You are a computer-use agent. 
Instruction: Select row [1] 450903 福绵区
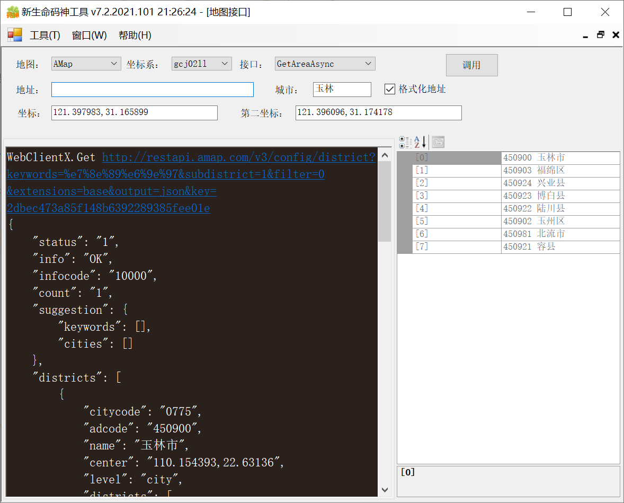click(x=516, y=171)
